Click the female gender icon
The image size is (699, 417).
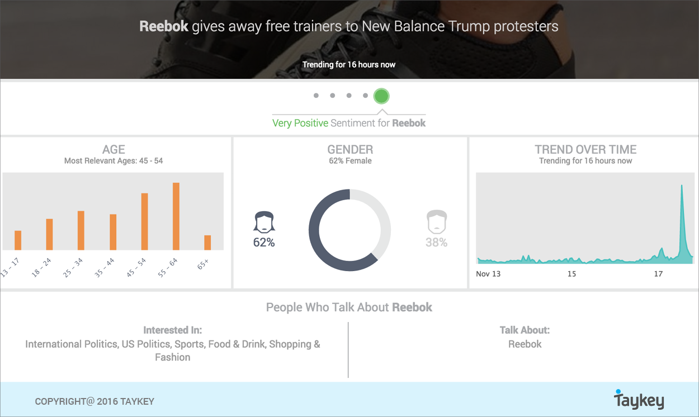(x=265, y=221)
